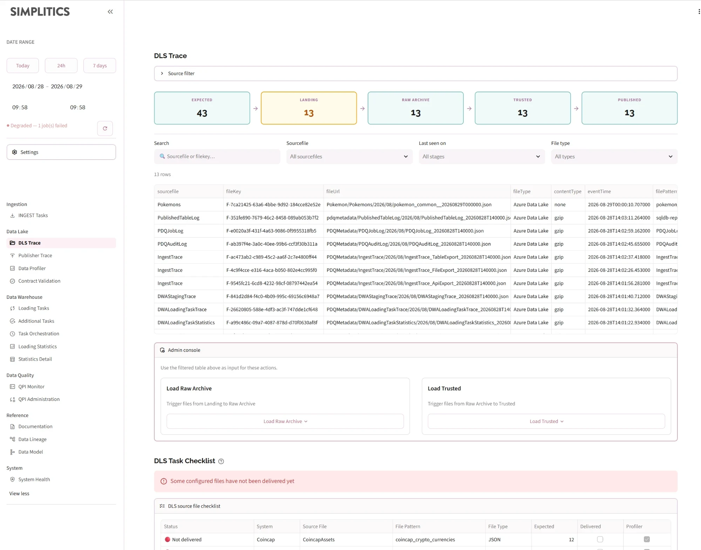Image resolution: width=701 pixels, height=550 pixels.
Task: Select the Published stage card
Action: click(629, 108)
